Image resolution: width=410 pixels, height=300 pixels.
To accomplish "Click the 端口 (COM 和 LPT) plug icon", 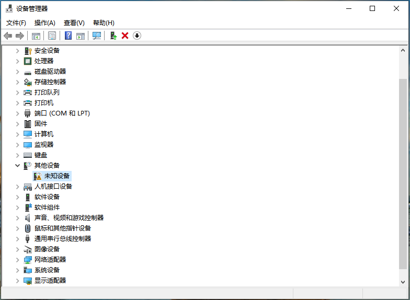I will [27, 113].
